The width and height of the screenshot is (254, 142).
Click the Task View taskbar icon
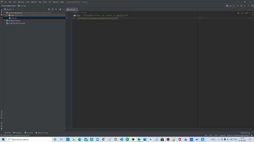61,139
